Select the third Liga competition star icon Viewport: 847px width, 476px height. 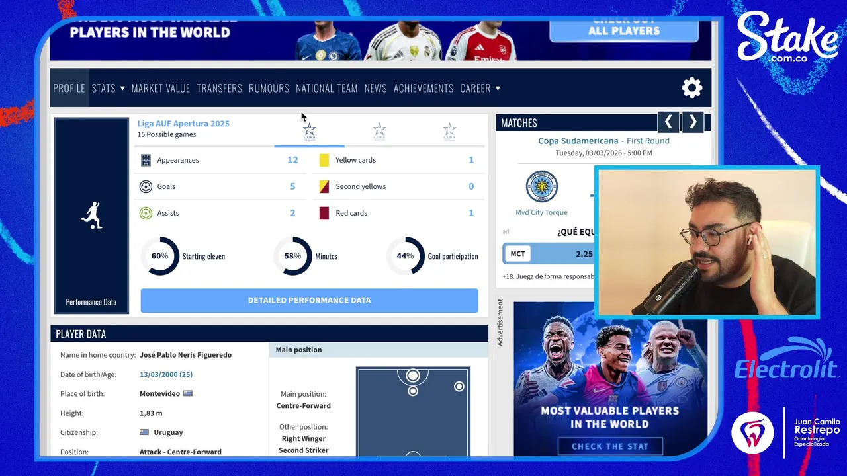pos(449,131)
